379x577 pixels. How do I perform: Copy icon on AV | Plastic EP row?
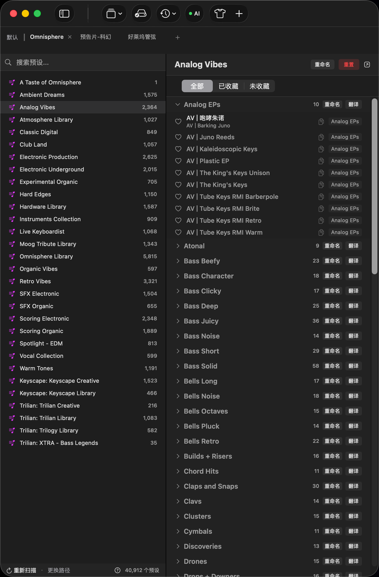coord(321,161)
